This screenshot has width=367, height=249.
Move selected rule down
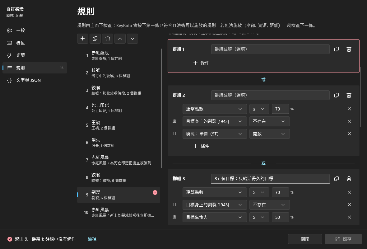132,39
